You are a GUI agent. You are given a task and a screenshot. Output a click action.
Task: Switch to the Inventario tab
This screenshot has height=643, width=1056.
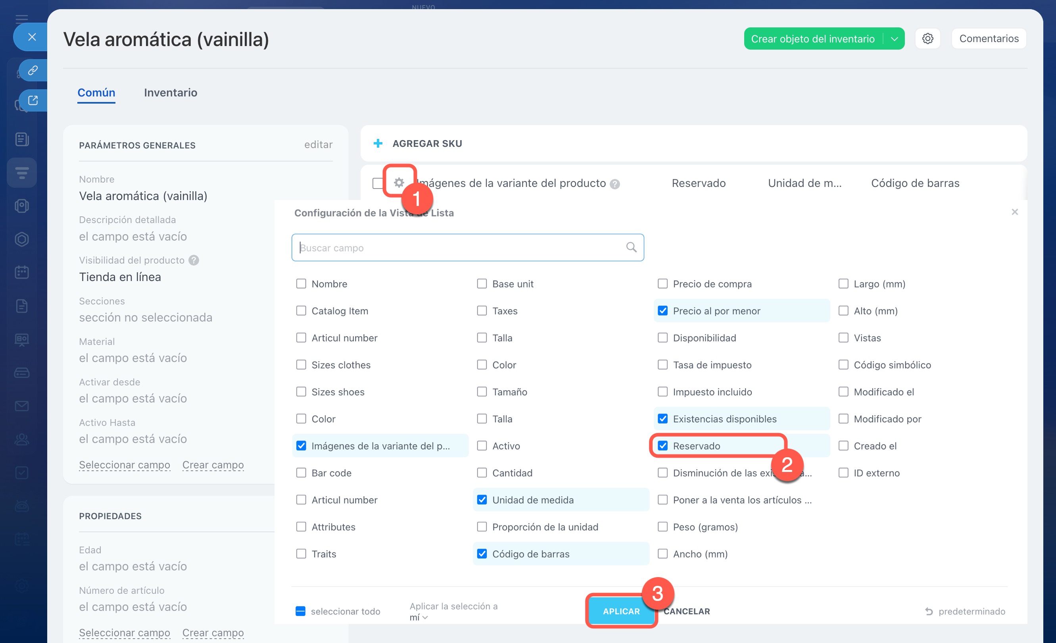click(x=171, y=92)
